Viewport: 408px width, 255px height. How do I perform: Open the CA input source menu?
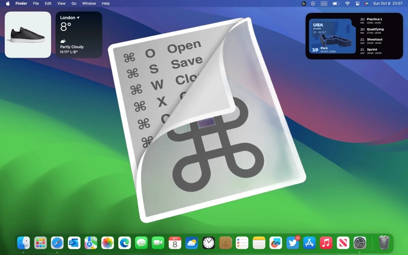[x=324, y=4]
